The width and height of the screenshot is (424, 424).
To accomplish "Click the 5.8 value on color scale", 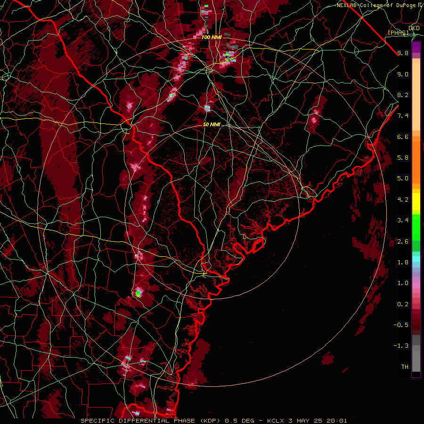I will coord(403,157).
